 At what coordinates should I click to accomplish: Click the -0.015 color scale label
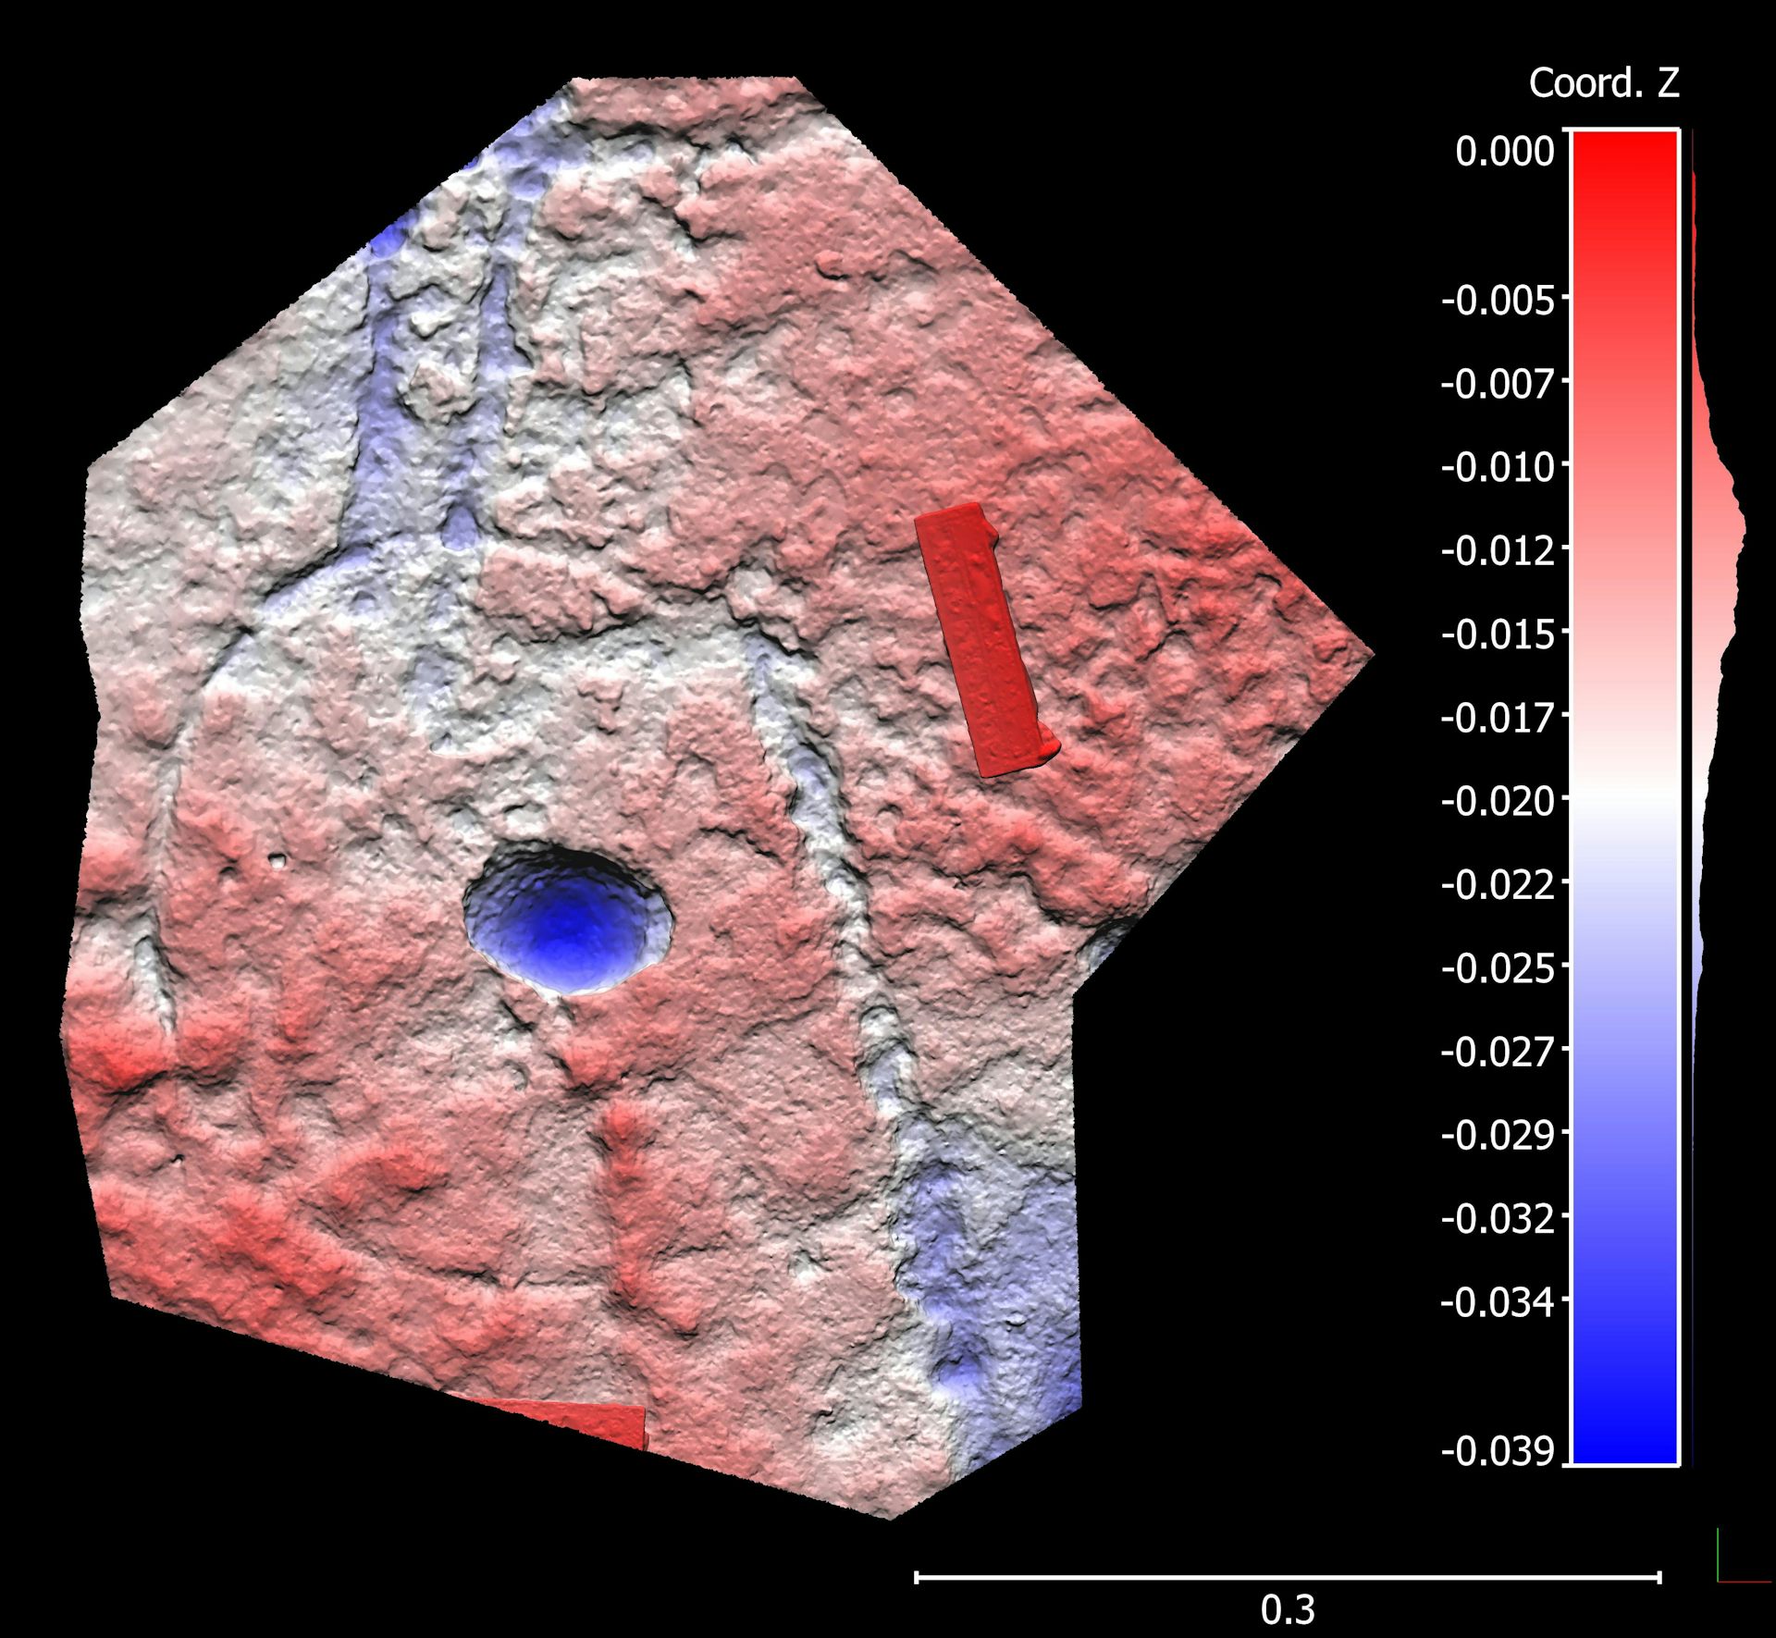pos(1498,634)
